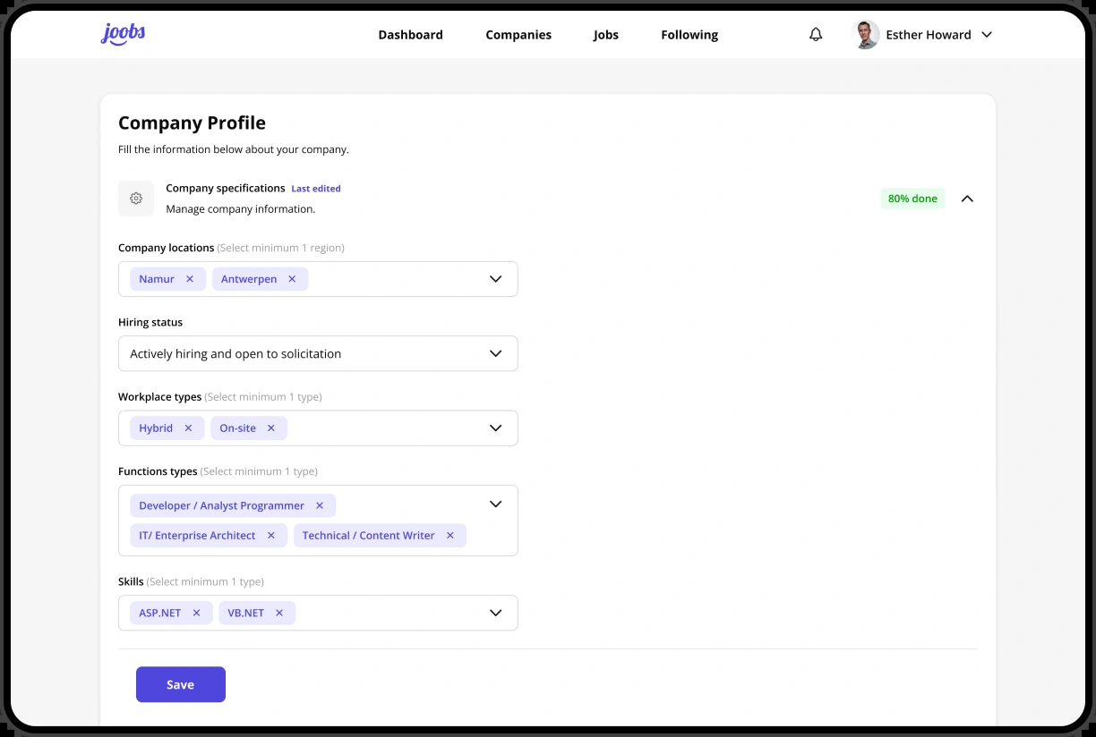This screenshot has height=737, width=1096.
Task: Go to the Dashboard tab
Action: click(410, 35)
